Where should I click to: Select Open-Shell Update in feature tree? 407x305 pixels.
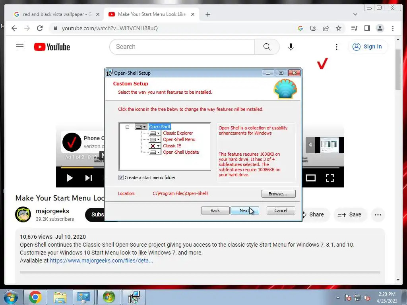tap(181, 152)
